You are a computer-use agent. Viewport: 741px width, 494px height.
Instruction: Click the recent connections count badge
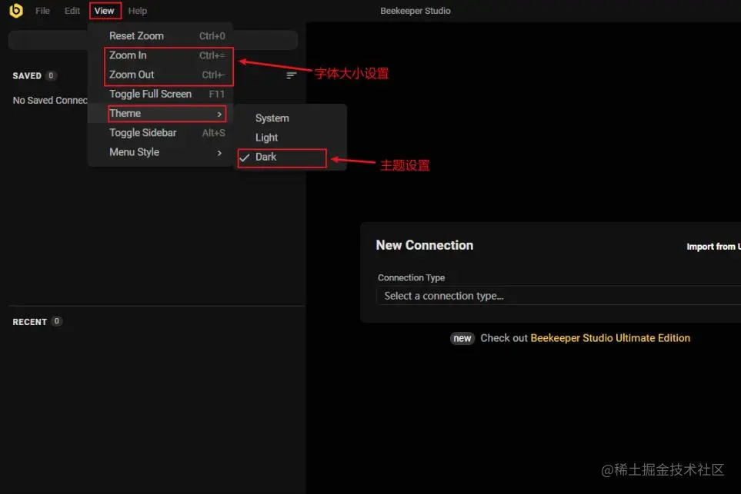56,321
